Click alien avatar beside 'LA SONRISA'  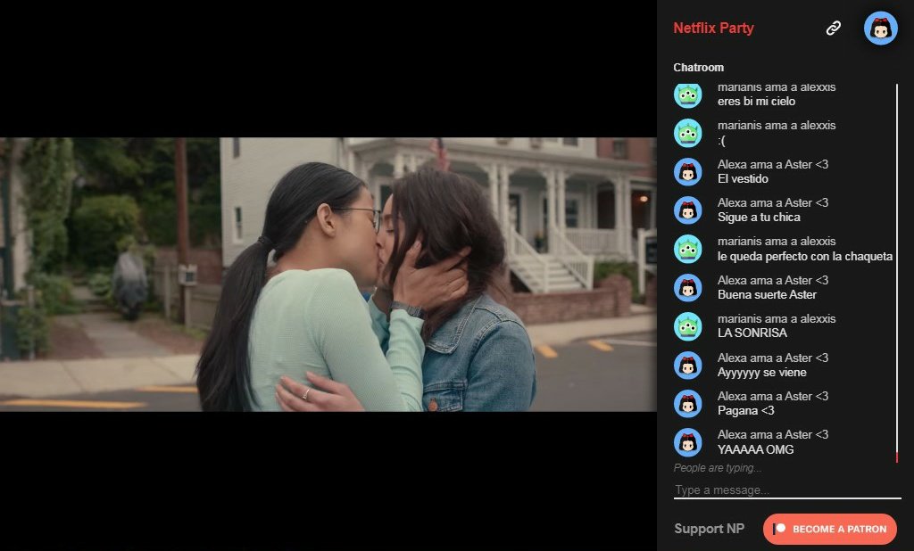point(688,326)
